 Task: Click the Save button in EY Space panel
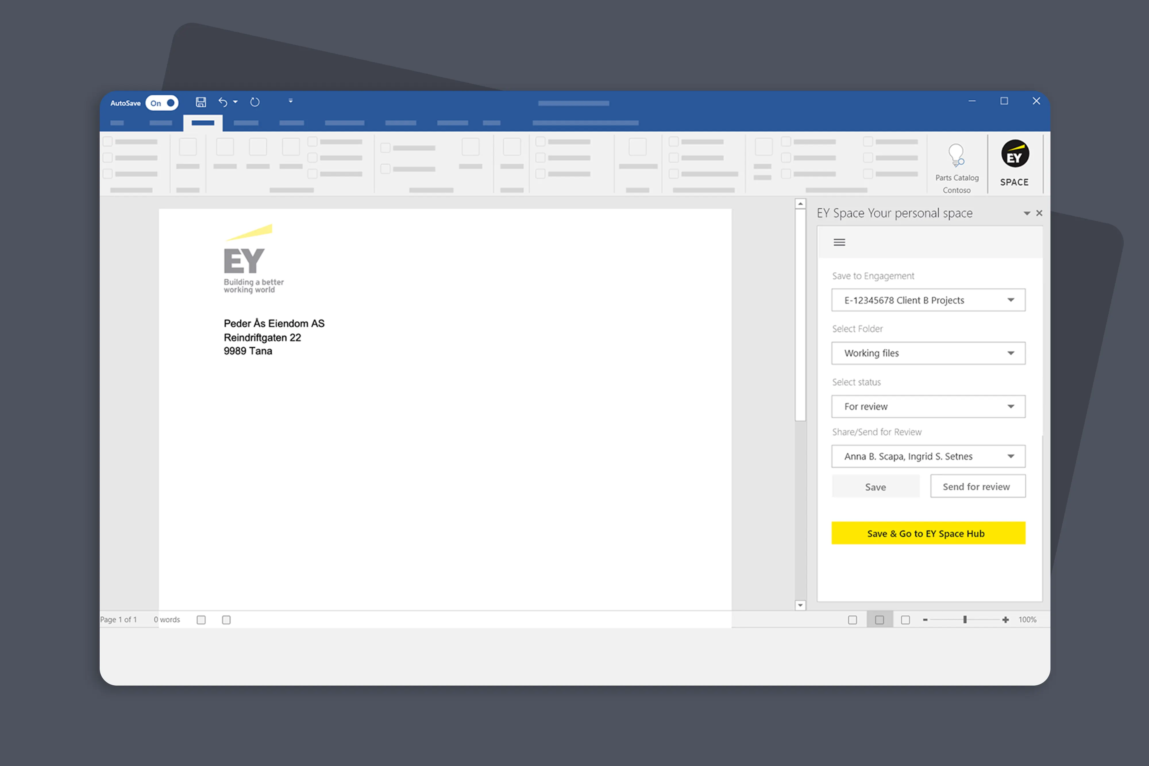[x=875, y=487]
